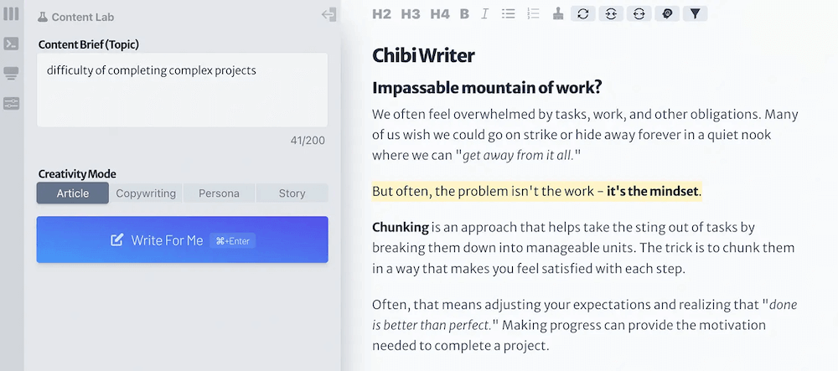
Task: Apply H4 heading format
Action: 439,13
